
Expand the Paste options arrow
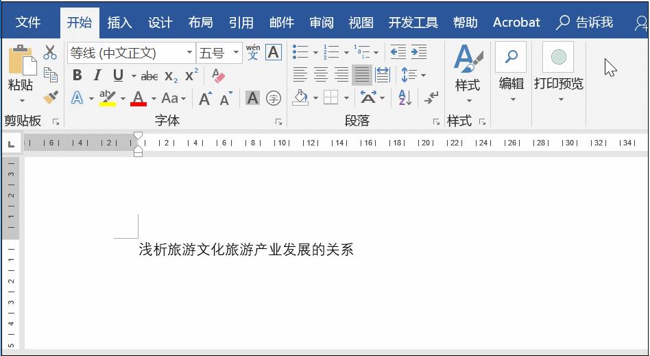(22, 100)
